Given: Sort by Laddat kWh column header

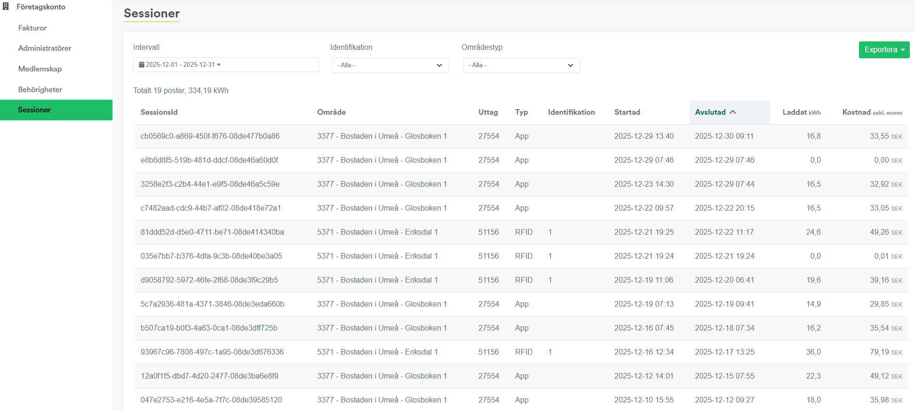Looking at the screenshot, I should click(x=801, y=112).
